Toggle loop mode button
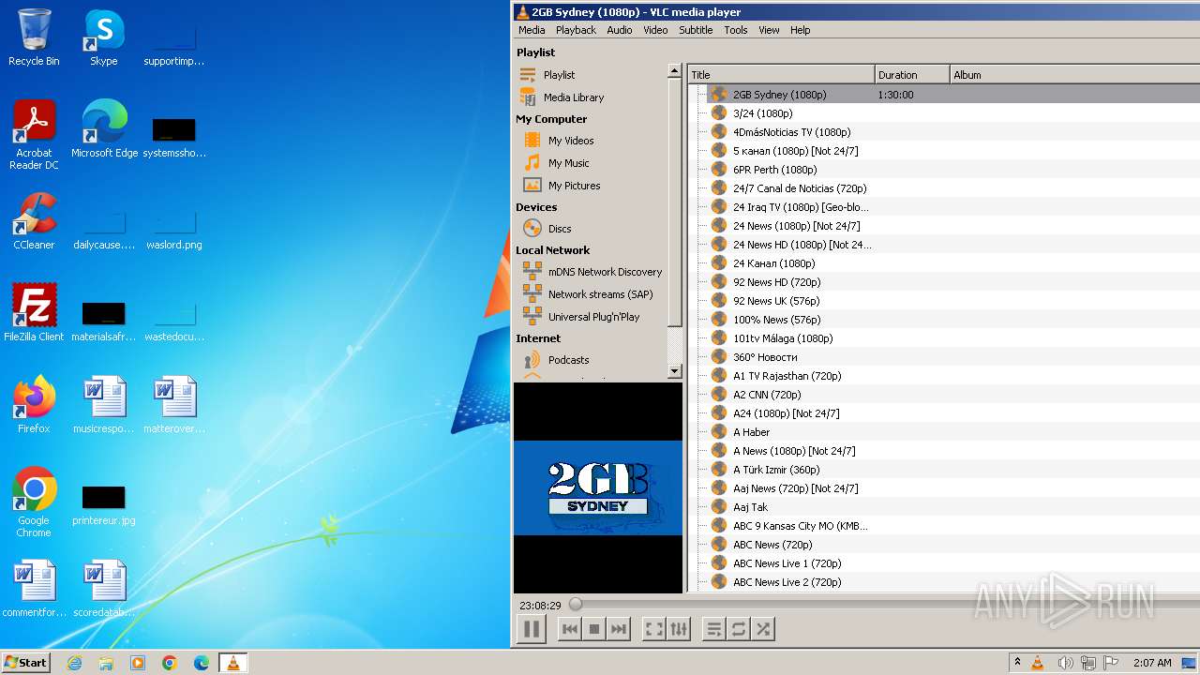 click(739, 629)
